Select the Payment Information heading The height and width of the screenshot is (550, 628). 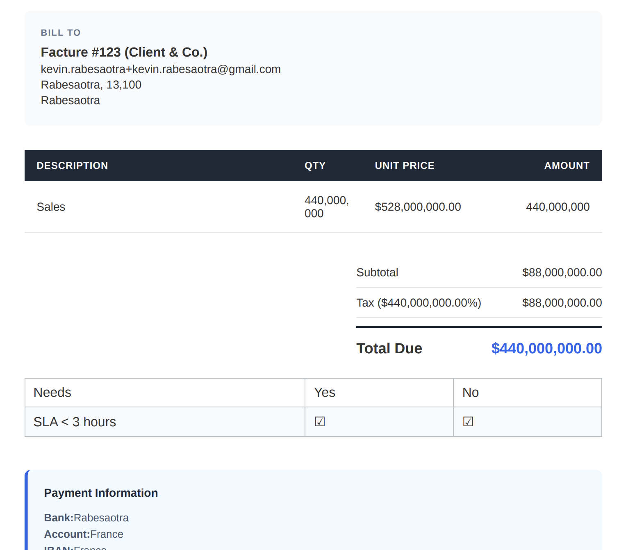tap(101, 493)
